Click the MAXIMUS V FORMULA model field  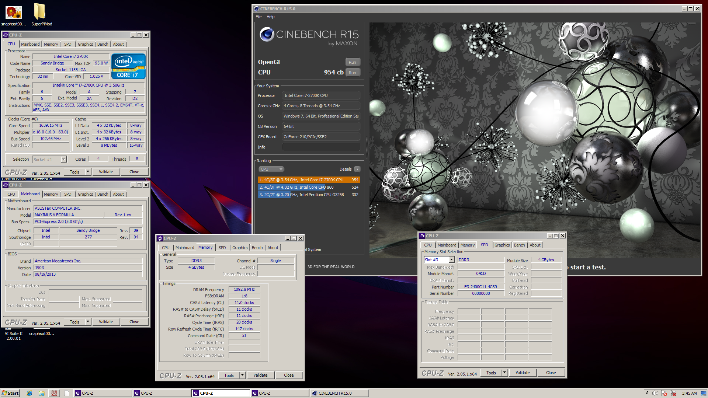[x=68, y=215]
